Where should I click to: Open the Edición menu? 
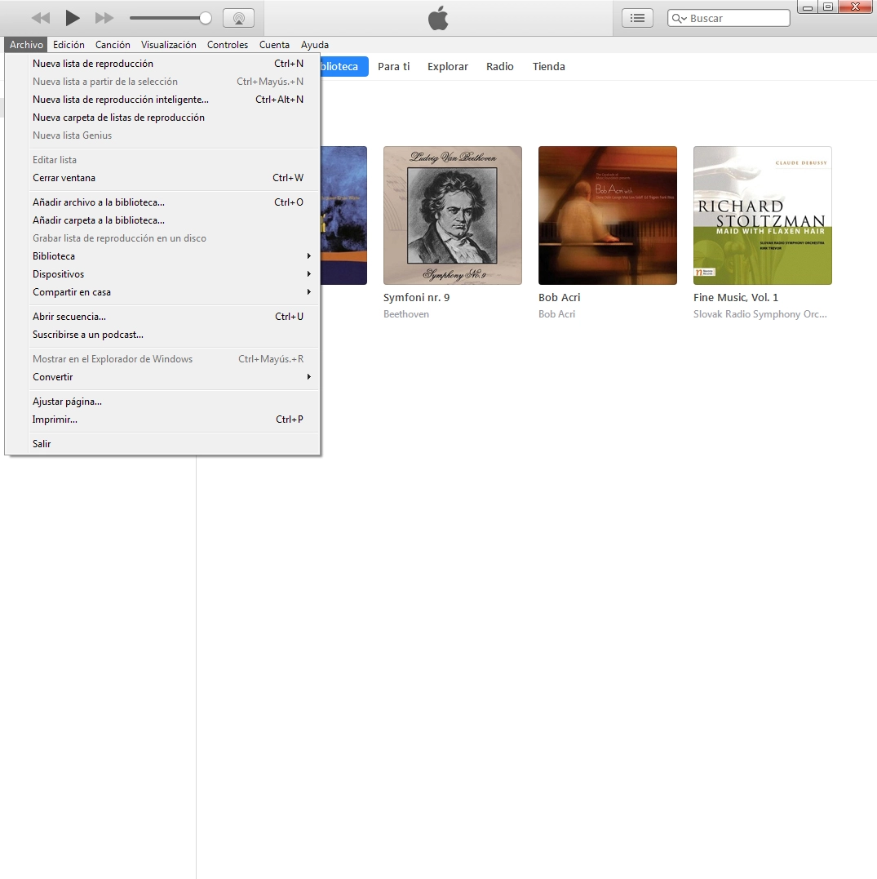click(x=69, y=45)
